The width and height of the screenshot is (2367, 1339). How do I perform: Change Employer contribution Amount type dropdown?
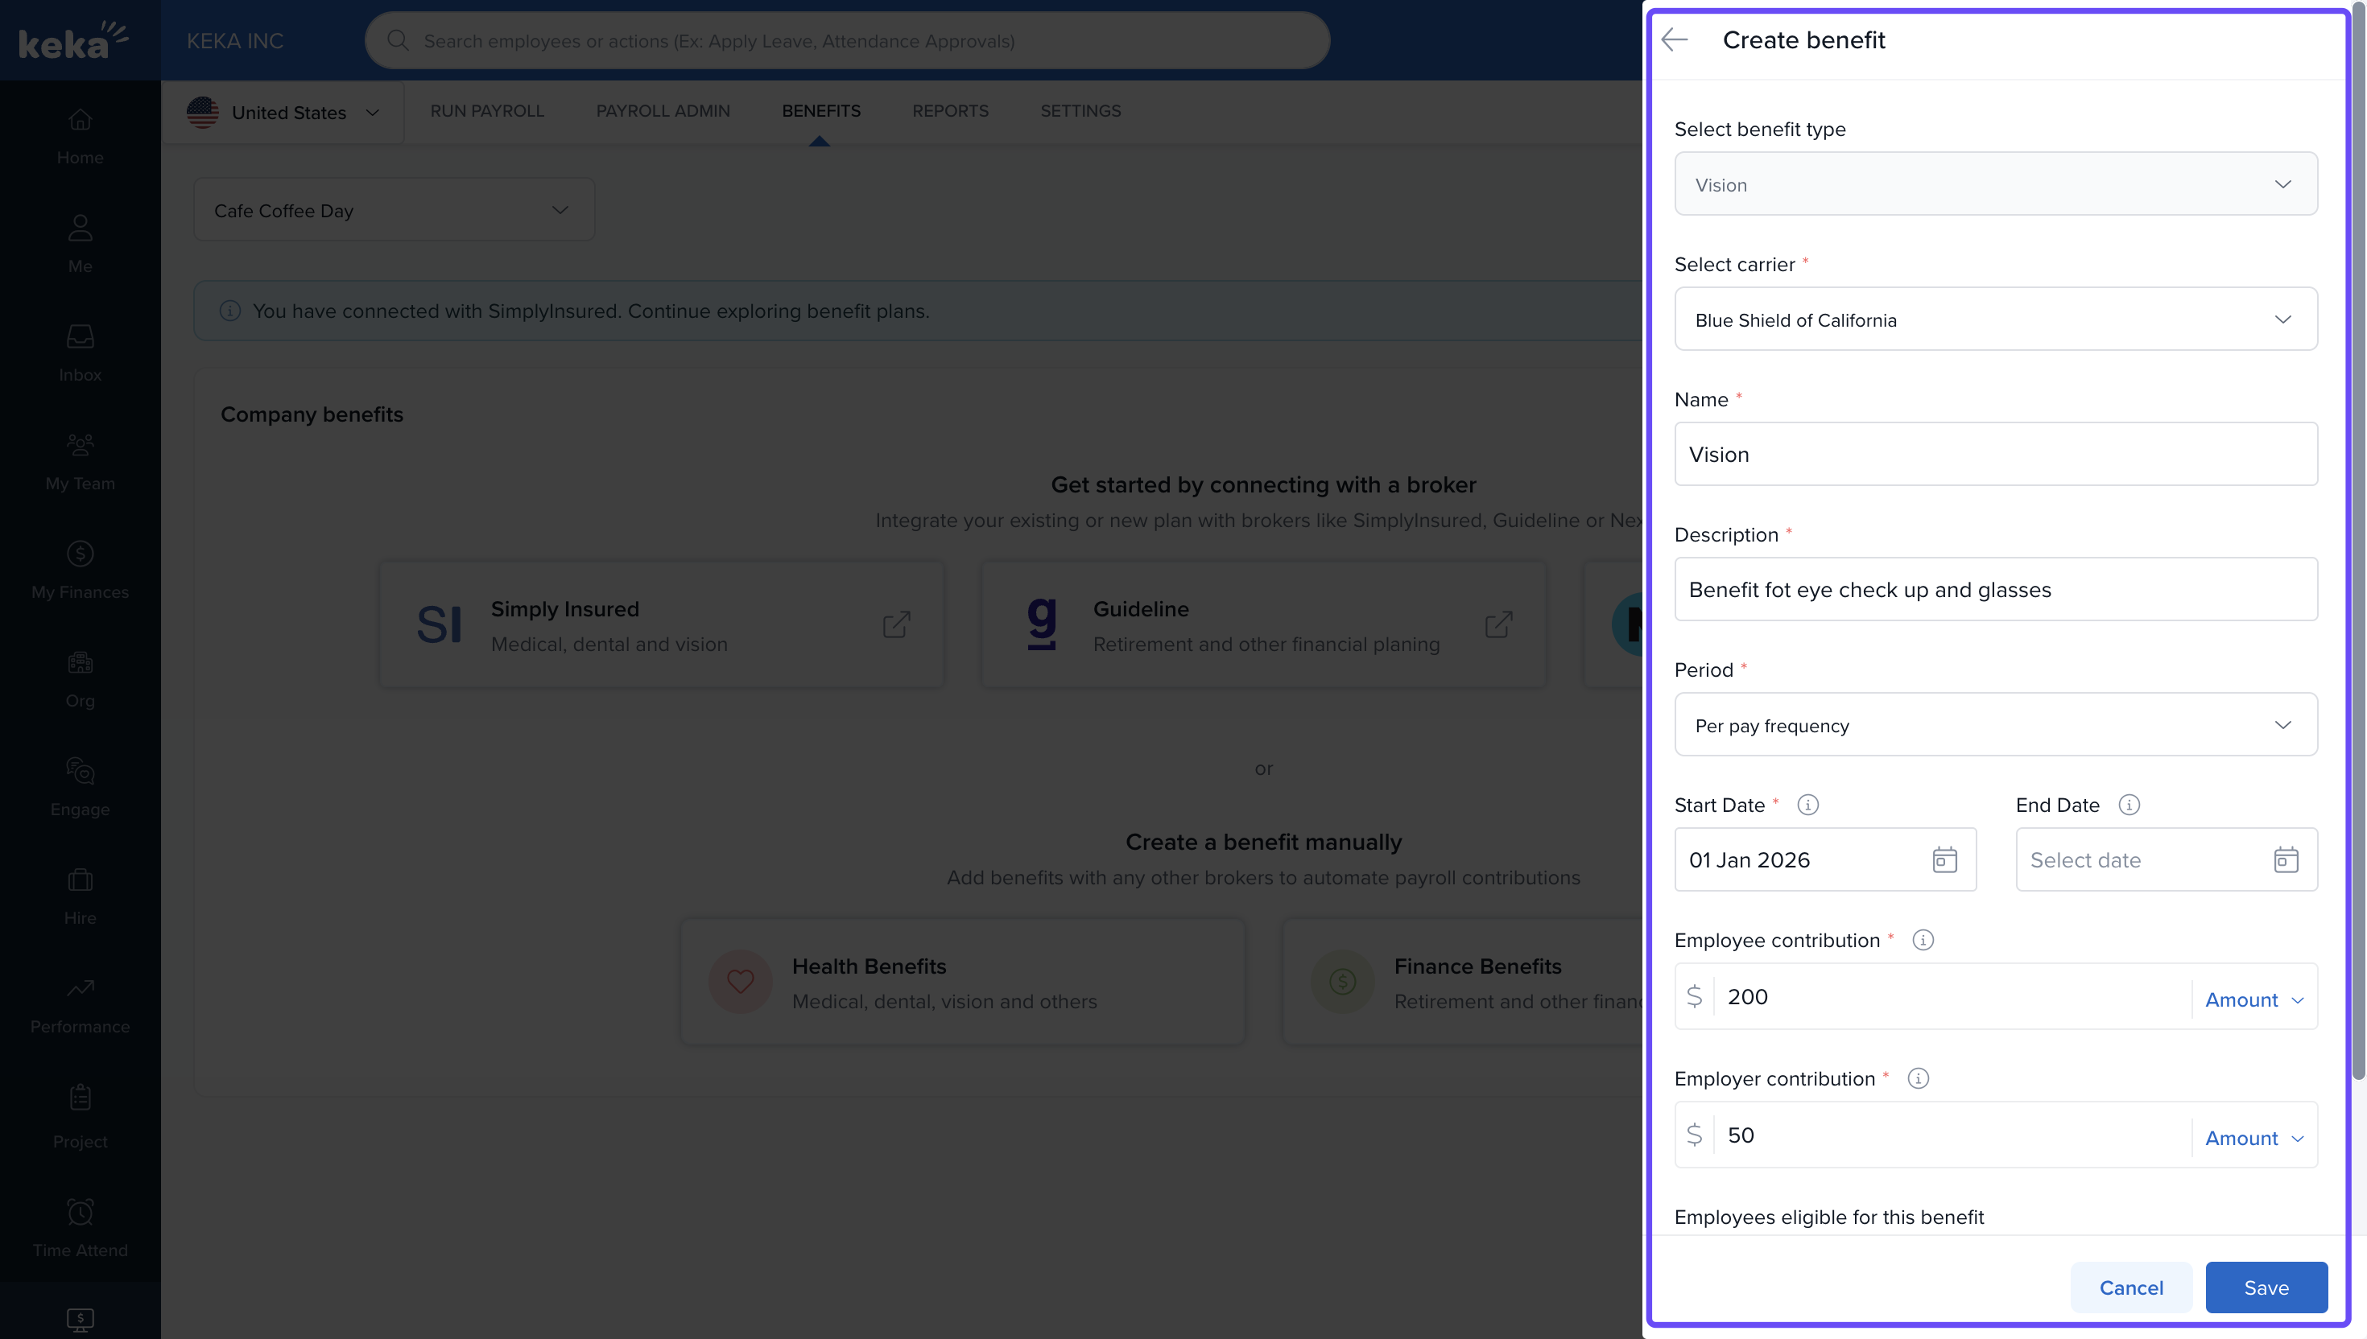click(2253, 1138)
